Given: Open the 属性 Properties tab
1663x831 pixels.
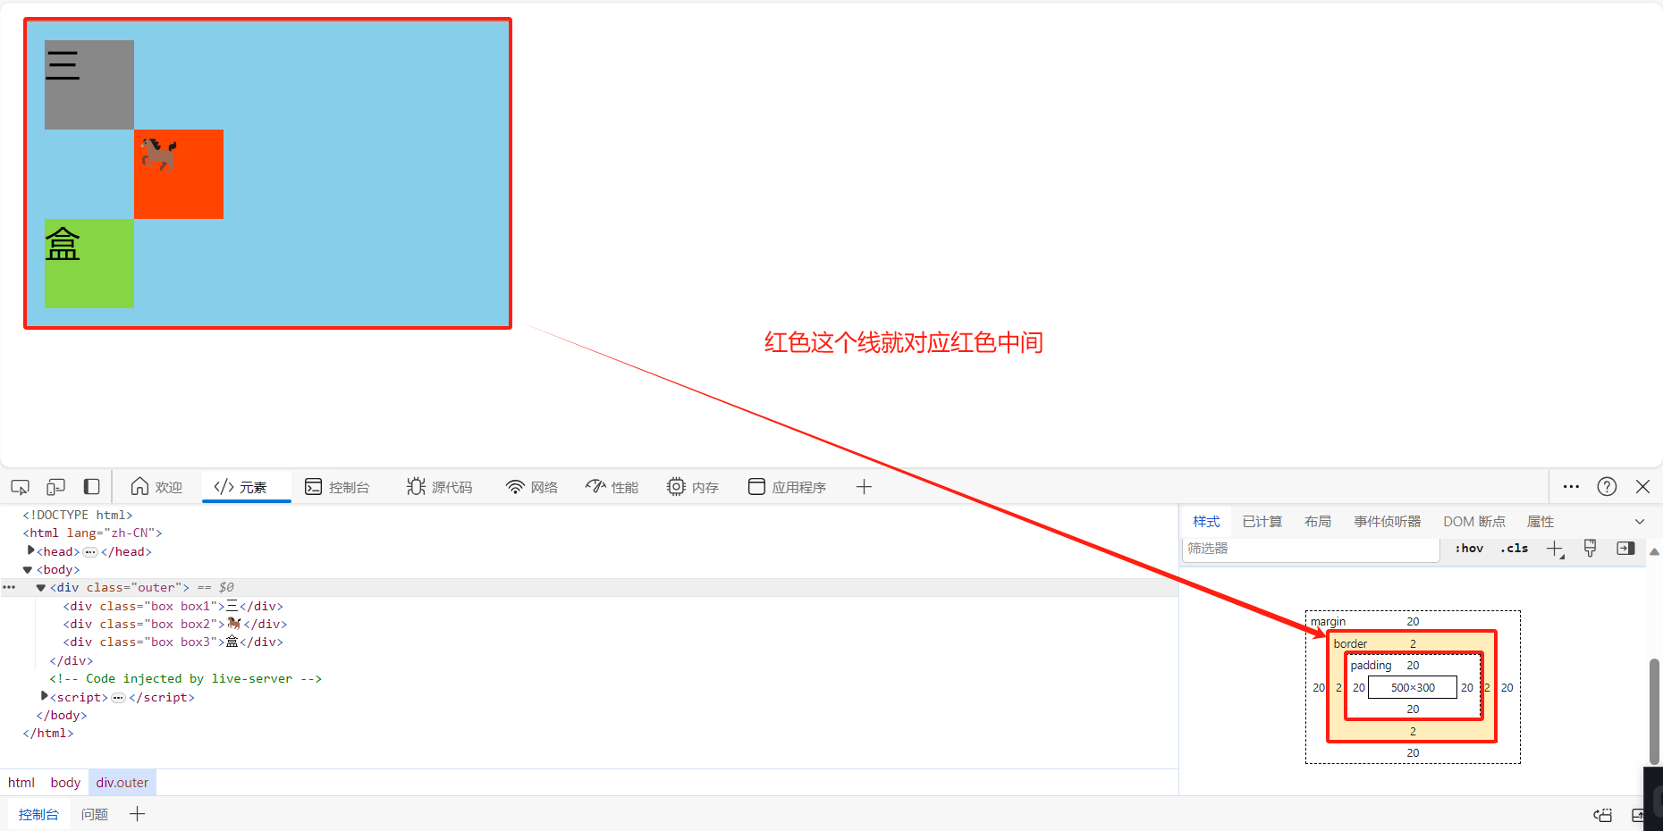Looking at the screenshot, I should [1541, 522].
